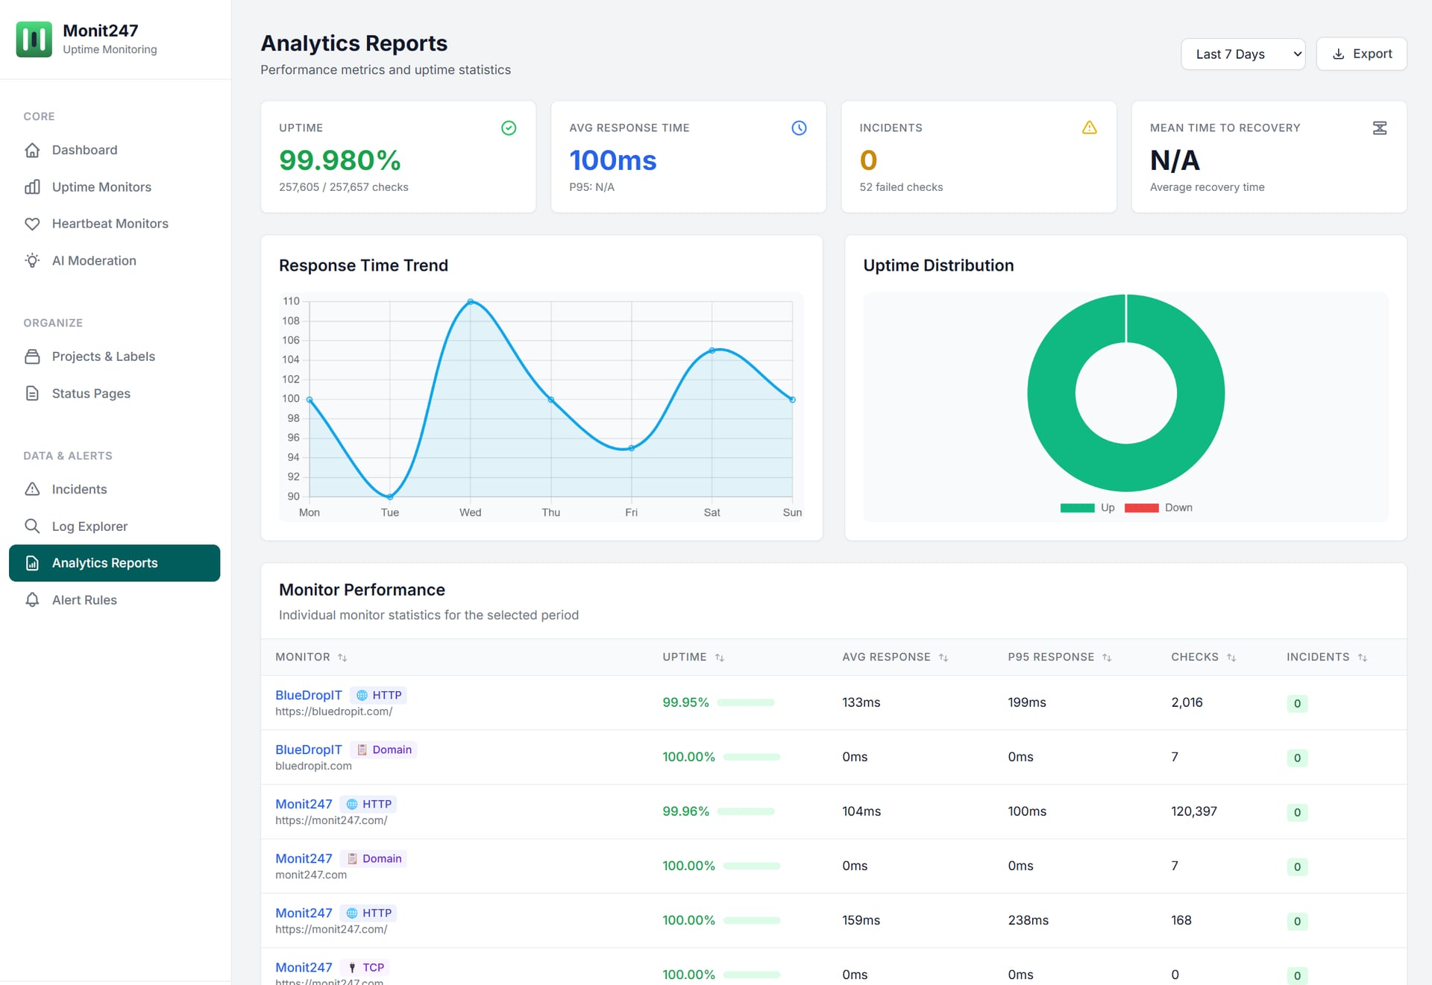Click the Status Pages document icon
The image size is (1432, 985).
32,394
